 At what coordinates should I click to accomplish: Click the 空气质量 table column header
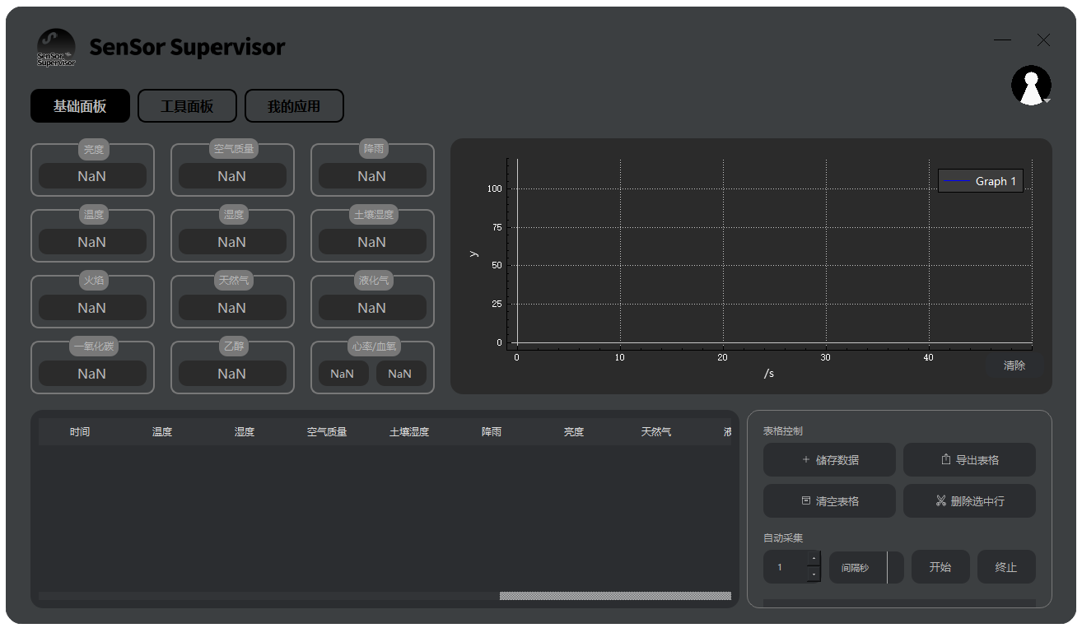click(x=327, y=432)
